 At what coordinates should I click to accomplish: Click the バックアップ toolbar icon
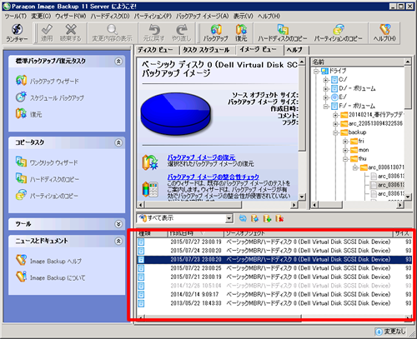[215, 32]
